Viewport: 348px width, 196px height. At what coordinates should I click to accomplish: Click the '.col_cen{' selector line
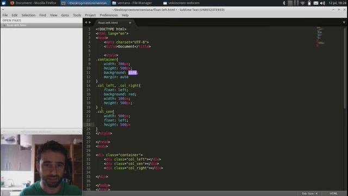pyautogui.click(x=105, y=112)
